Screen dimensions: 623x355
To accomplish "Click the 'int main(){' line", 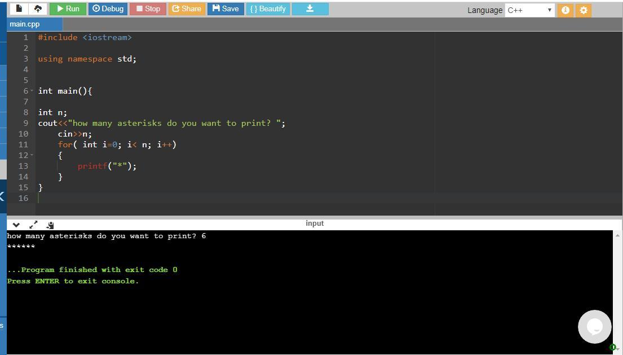I will (65, 91).
